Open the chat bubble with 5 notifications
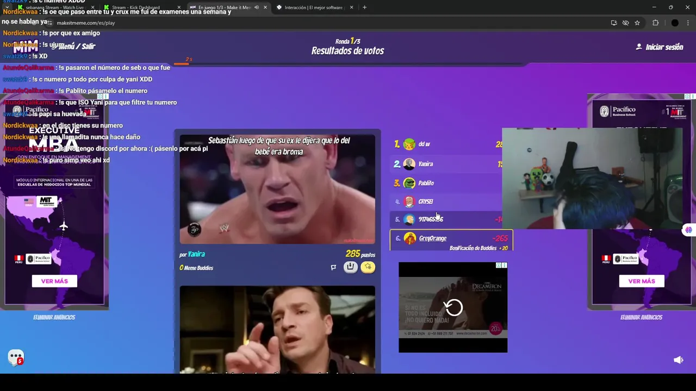The height and width of the screenshot is (391, 696). click(16, 357)
